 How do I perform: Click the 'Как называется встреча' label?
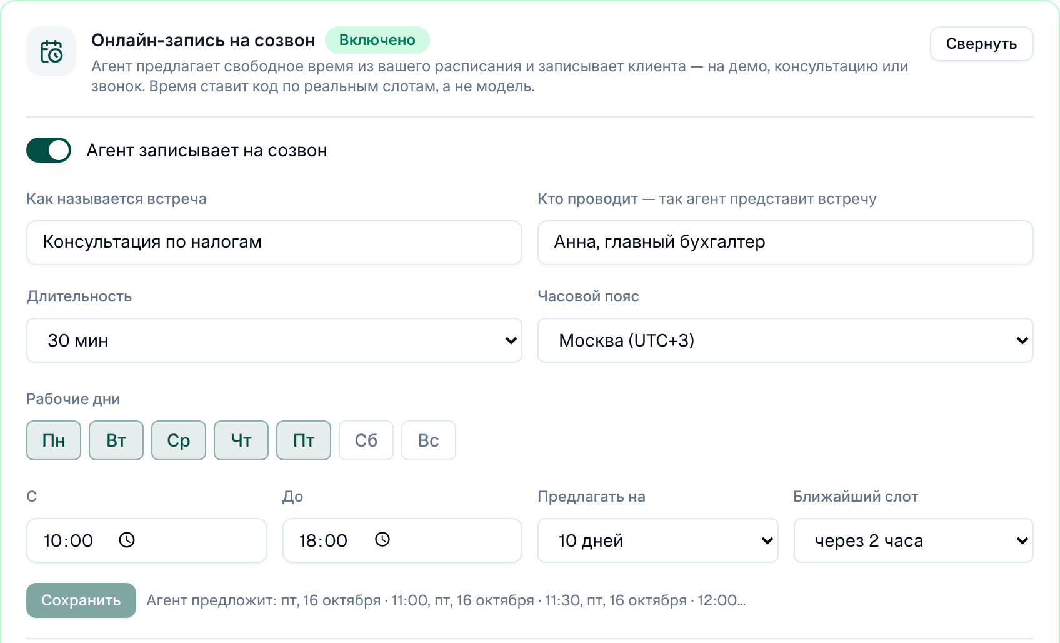pos(116,199)
